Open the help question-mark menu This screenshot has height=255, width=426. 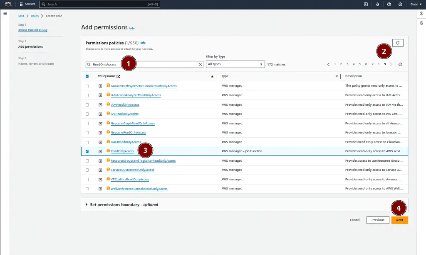[x=389, y=4]
